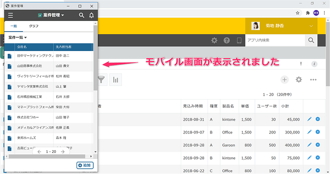Open record icon for 山田商事株式会社 row

pos(10,66)
